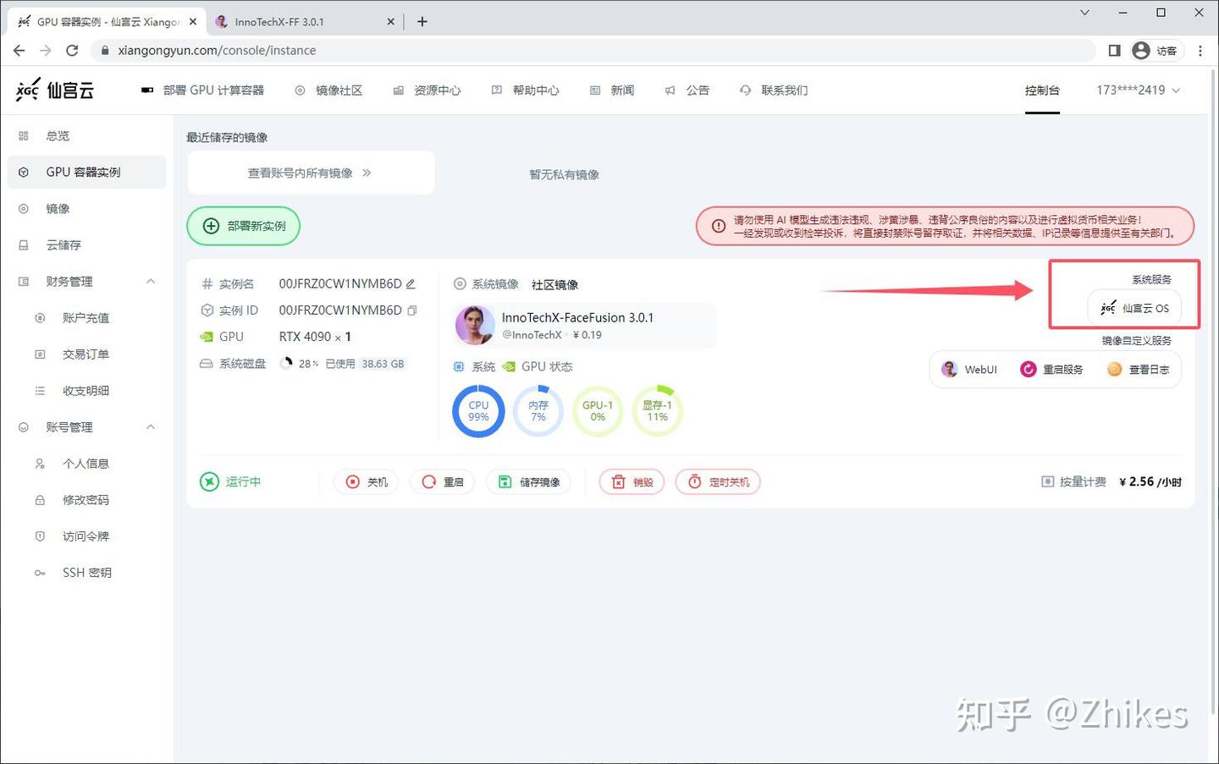Click the 运行中 status icon
The height and width of the screenshot is (764, 1219).
(209, 481)
